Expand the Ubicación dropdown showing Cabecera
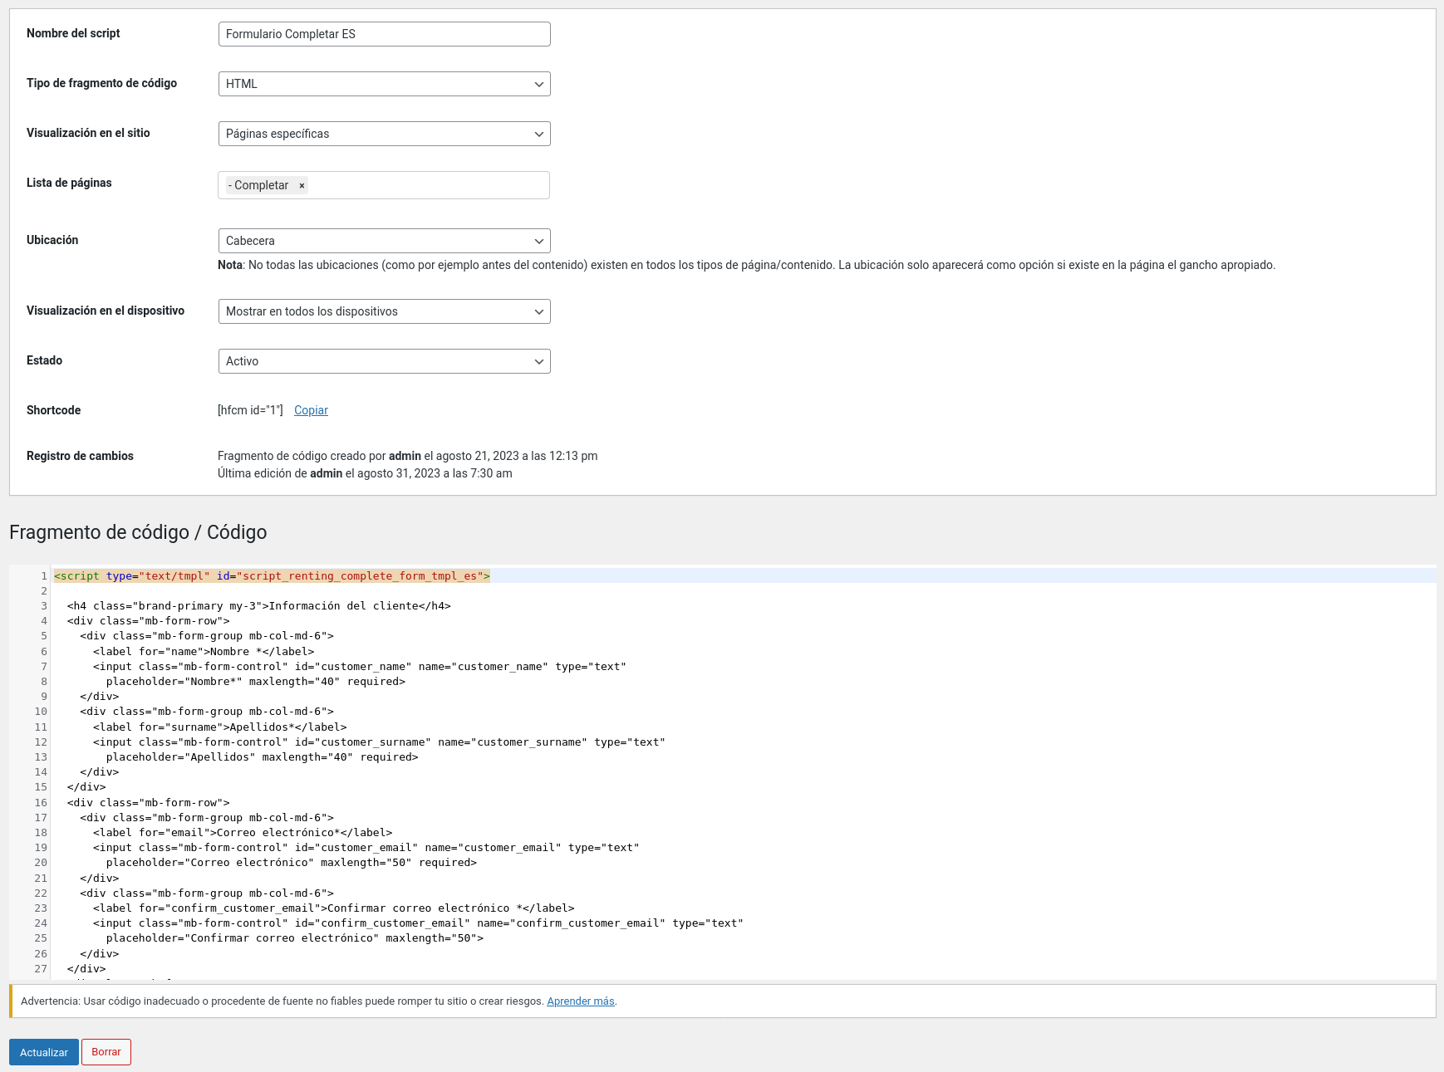 (384, 241)
